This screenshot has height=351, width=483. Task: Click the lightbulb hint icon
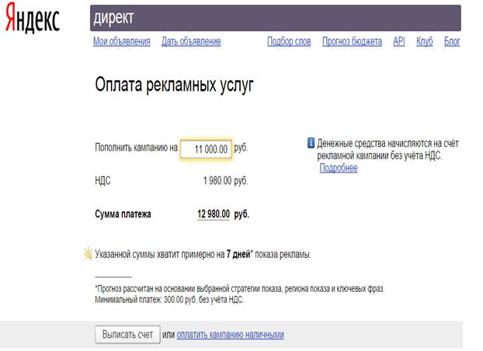pos(88,254)
